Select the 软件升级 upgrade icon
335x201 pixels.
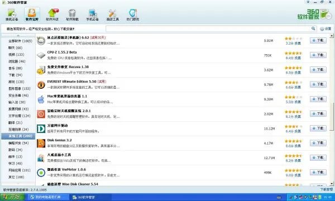click(52, 15)
